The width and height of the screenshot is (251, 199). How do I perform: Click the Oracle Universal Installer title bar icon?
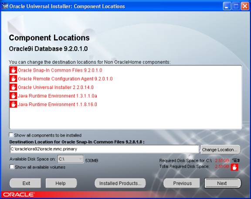(5, 6)
